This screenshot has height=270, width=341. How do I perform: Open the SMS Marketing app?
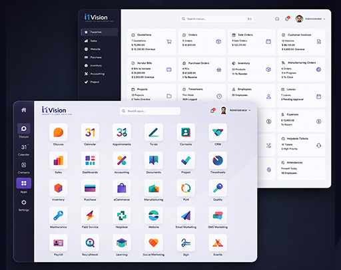tap(218, 215)
